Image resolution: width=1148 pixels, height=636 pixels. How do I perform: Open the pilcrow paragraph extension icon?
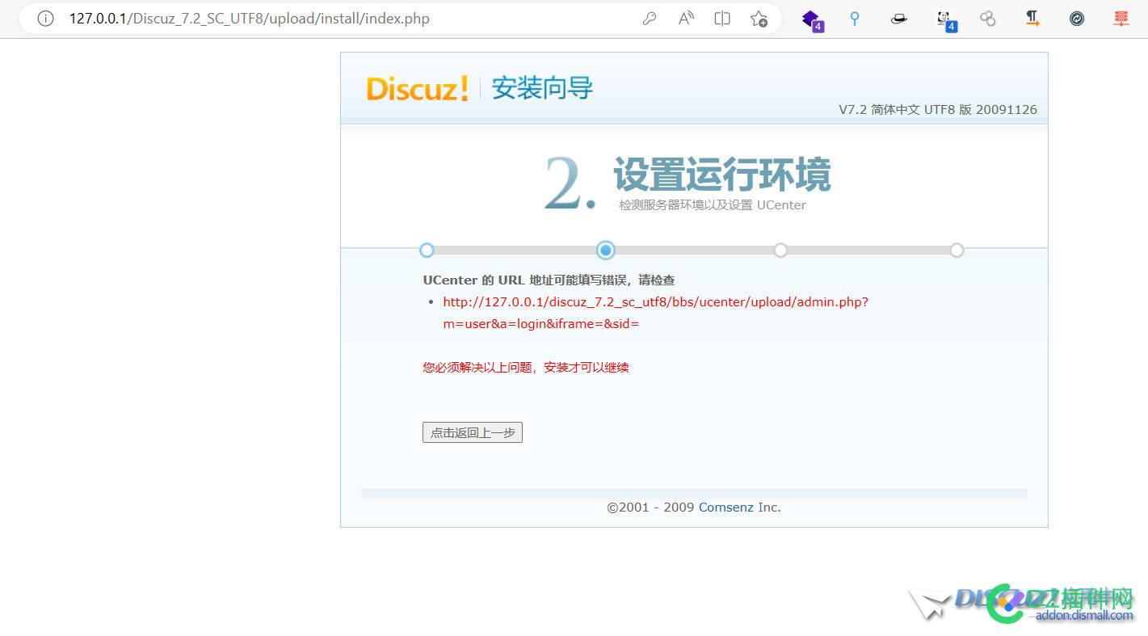tap(1032, 19)
